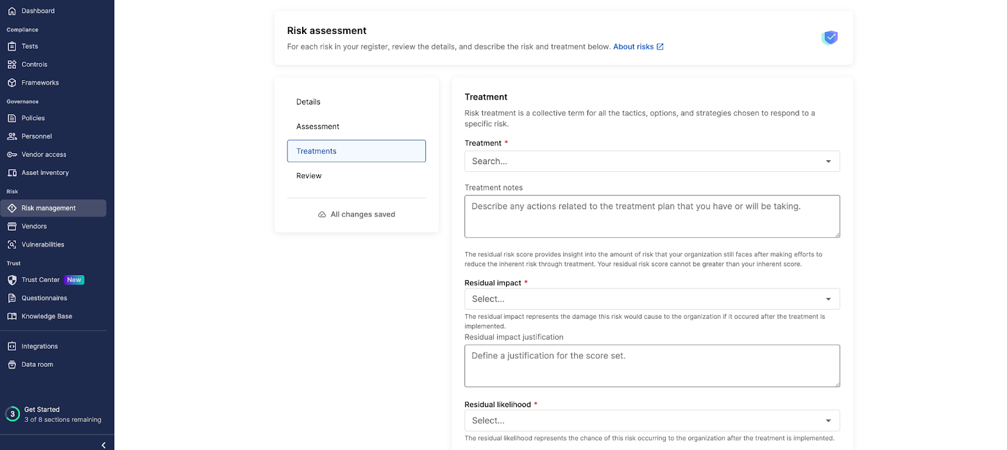1007x450 pixels.
Task: Open Vendor access key icon
Action: 12,154
